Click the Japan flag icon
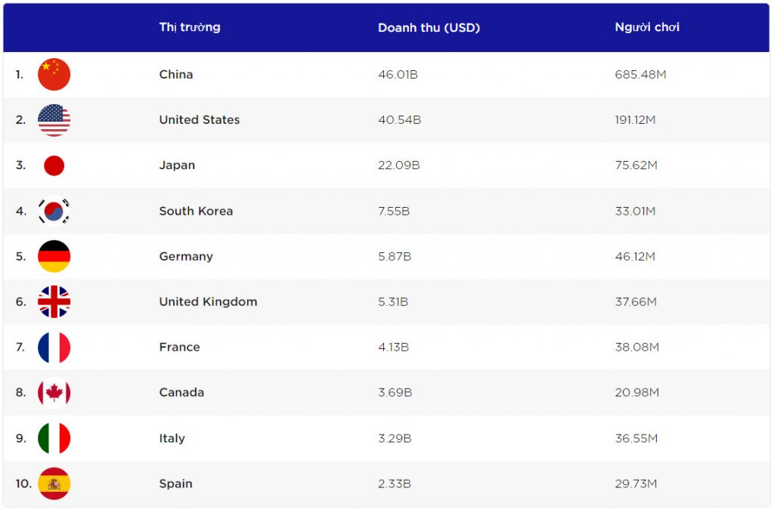774x510 pixels. pyautogui.click(x=54, y=165)
